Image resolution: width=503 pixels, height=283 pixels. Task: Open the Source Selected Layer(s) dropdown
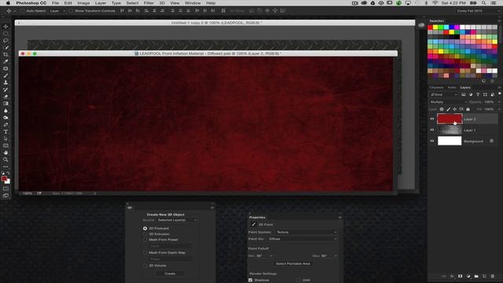(177, 220)
